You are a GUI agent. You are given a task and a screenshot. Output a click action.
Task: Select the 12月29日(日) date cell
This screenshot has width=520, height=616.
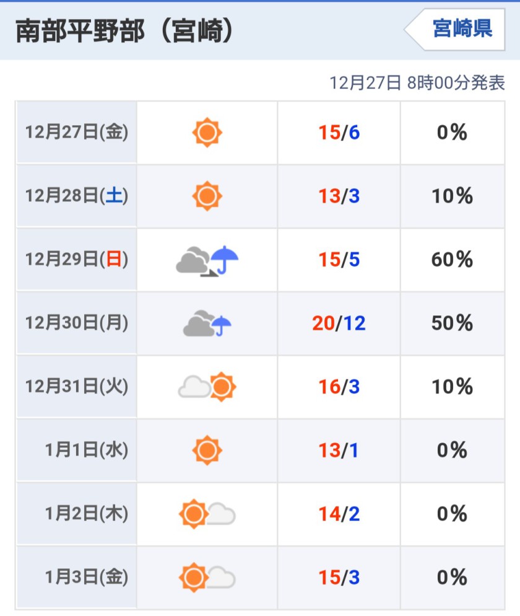coord(77,260)
